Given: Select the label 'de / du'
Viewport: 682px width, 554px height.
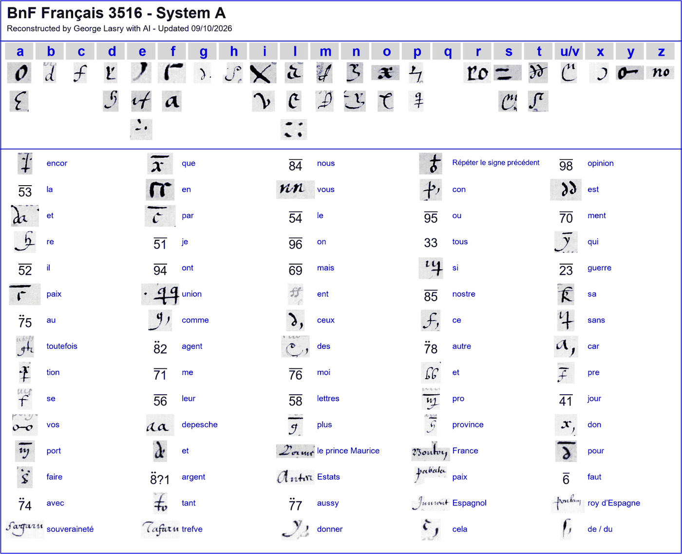Looking at the screenshot, I should coord(600,529).
